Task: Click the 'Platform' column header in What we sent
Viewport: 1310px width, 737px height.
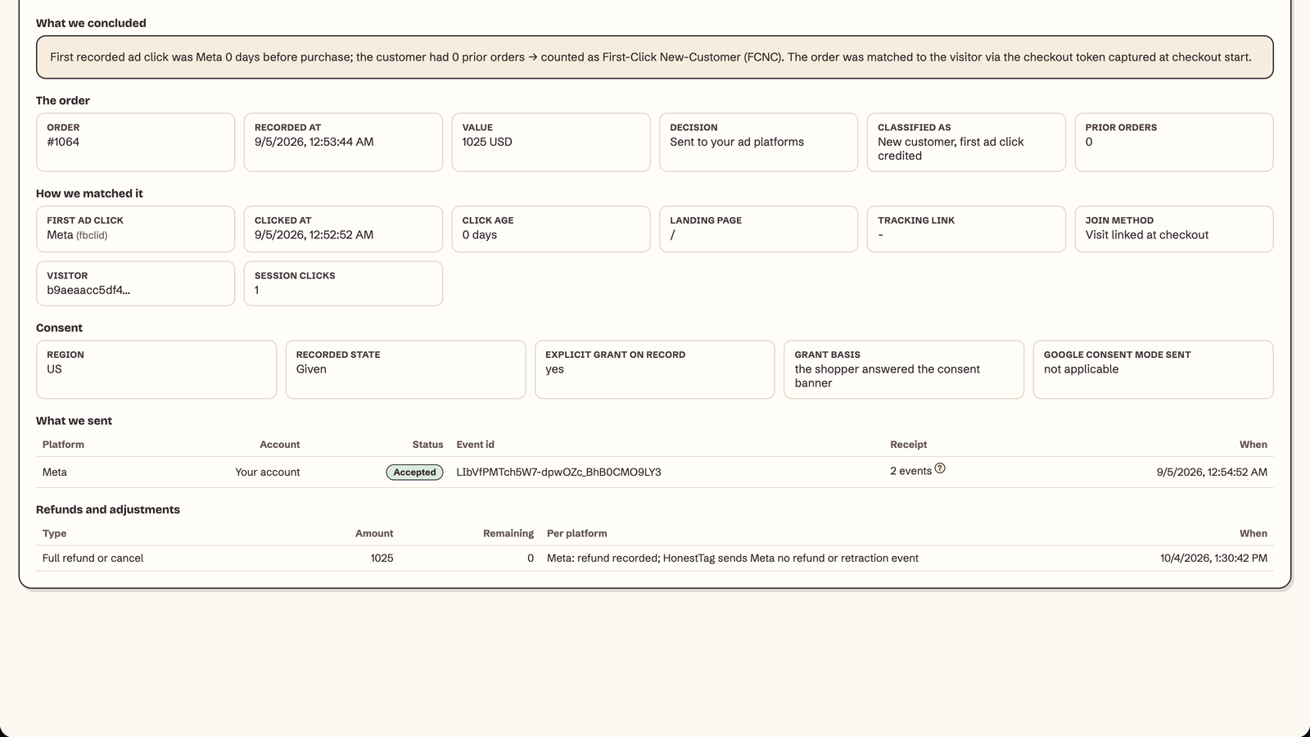Action: point(63,445)
